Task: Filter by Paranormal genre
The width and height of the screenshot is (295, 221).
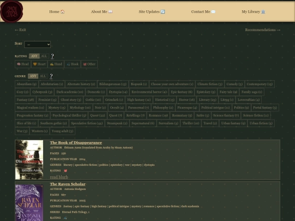Action: point(138,107)
